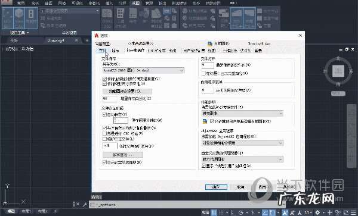Open the 输出 ribbon tab
Image resolution: width=358 pixels, height=216 pixels.
(x=162, y=3)
